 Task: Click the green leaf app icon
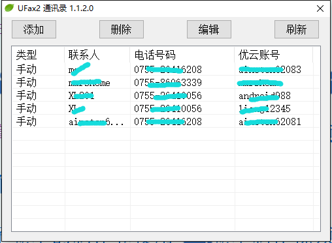coord(9,8)
